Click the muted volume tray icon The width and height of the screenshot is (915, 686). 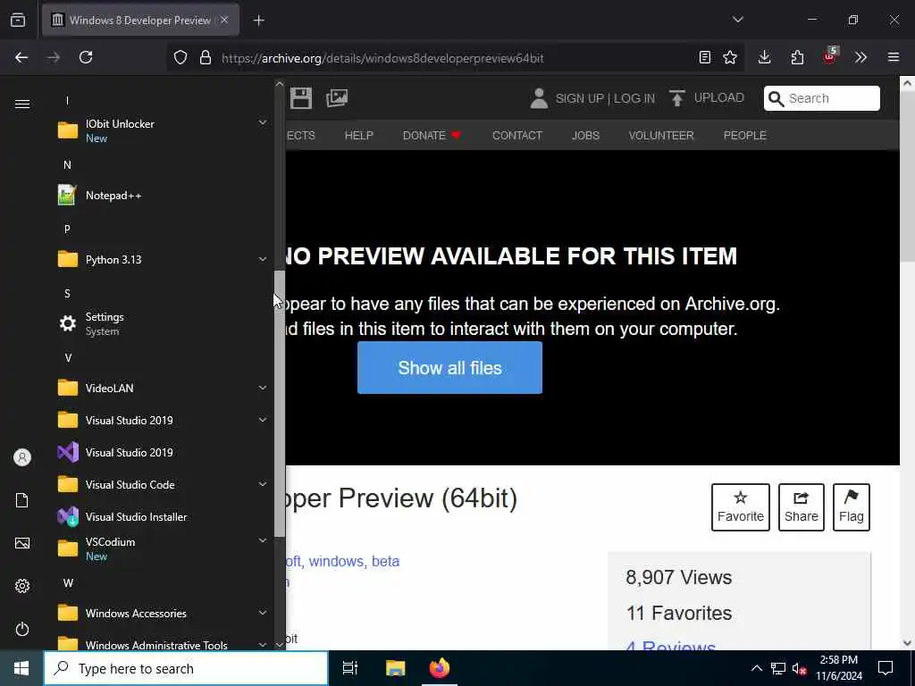(x=800, y=668)
